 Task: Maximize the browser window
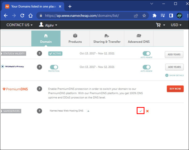coord(176,4)
